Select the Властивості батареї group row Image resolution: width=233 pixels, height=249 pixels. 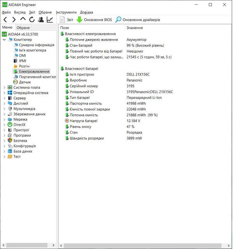point(79,69)
